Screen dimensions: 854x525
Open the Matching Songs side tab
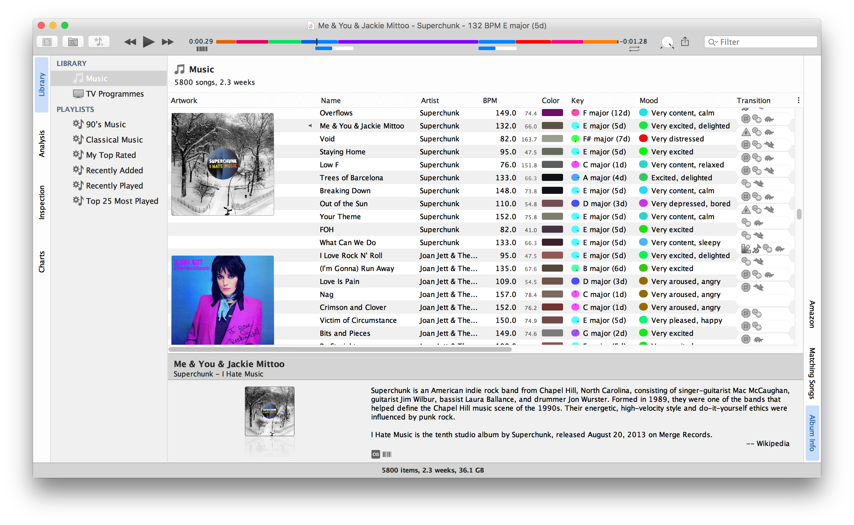[812, 373]
